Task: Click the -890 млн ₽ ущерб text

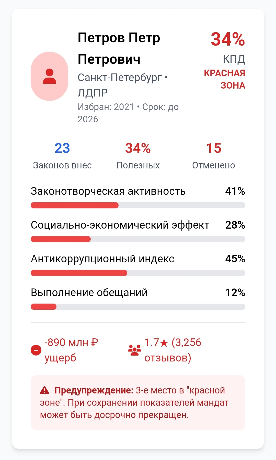Action: pyautogui.click(x=71, y=350)
